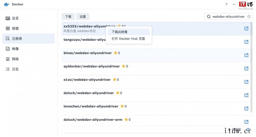The height and width of the screenshot is (137, 256).
Task: Click the 设置 button
Action: pos(83,17)
